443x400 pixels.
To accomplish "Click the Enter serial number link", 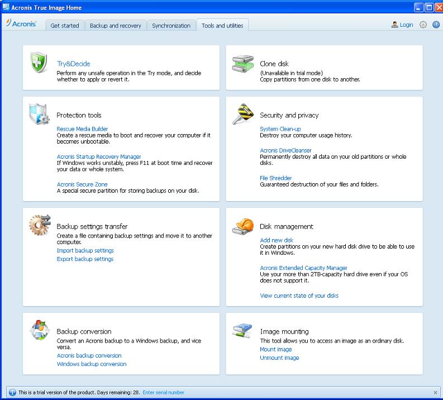I will click(163, 393).
